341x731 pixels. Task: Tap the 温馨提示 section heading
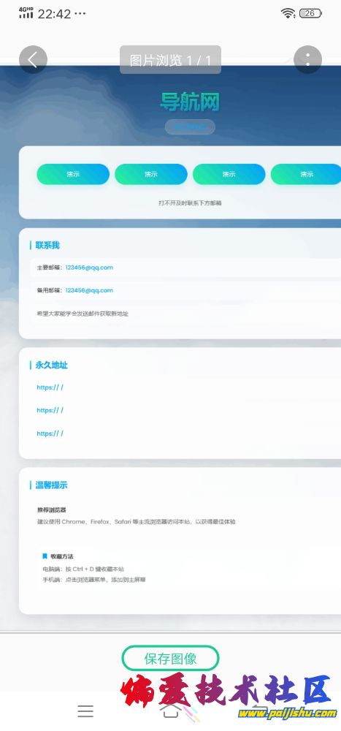click(x=51, y=485)
